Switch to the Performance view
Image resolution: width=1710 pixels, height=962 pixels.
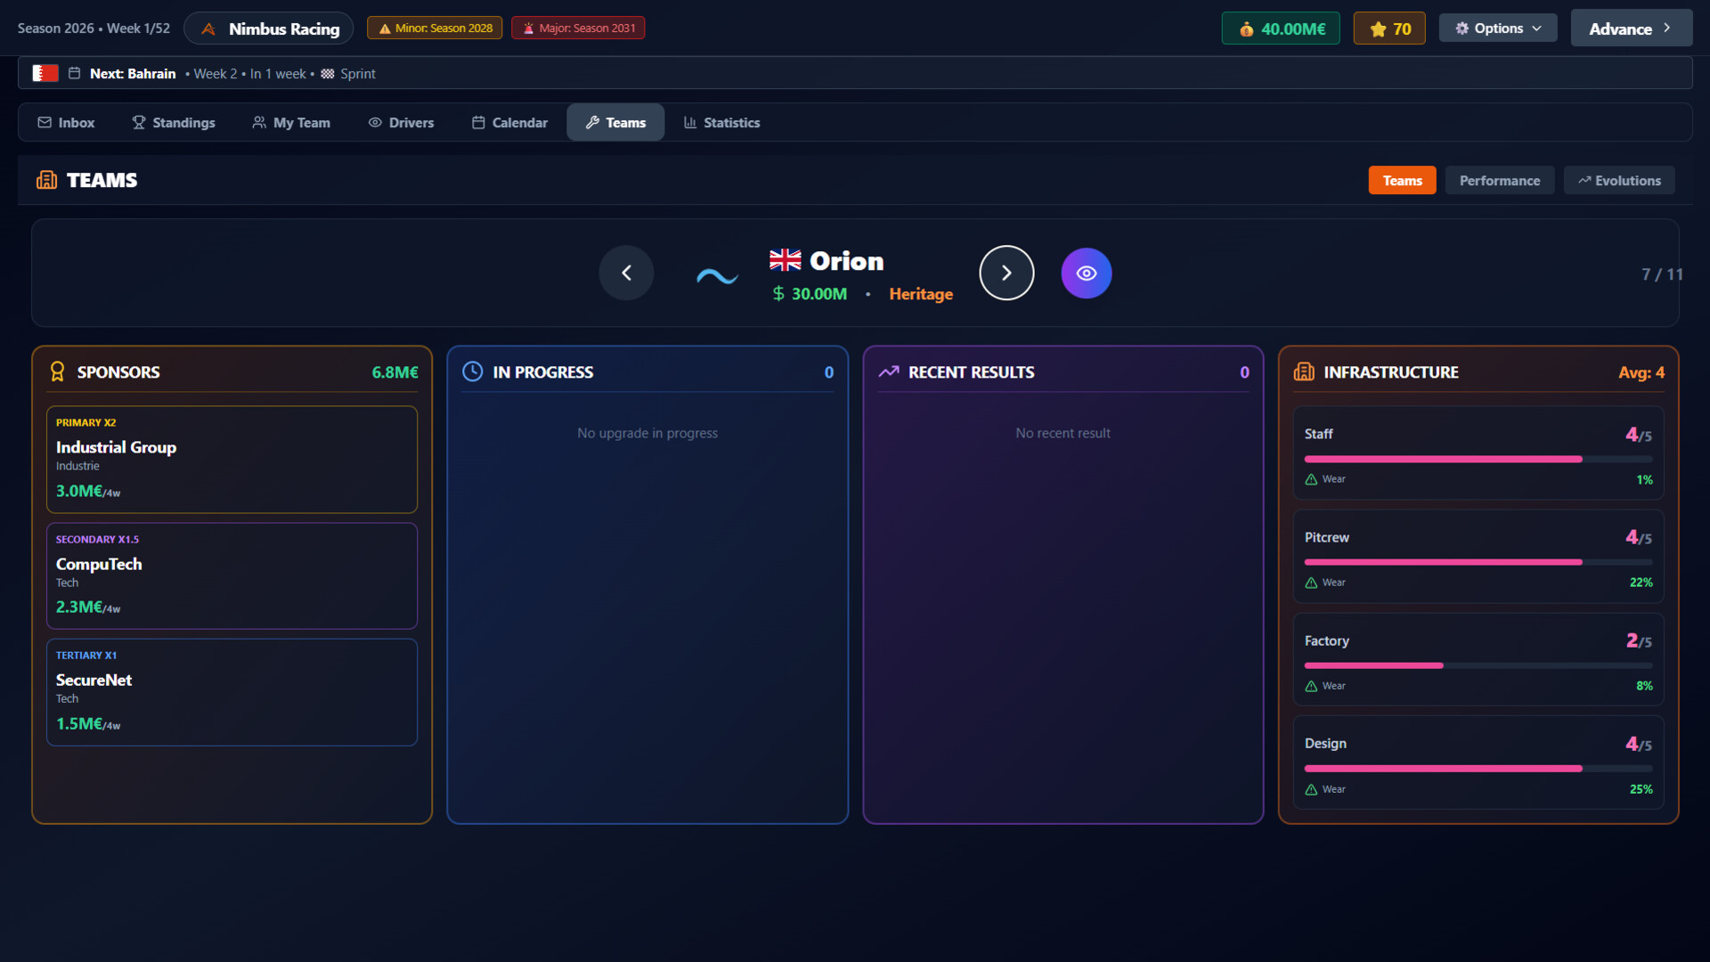(x=1500, y=180)
